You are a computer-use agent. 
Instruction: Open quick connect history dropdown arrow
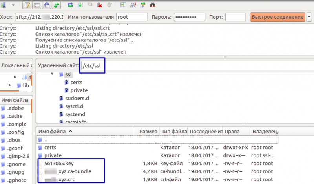pos(309,17)
